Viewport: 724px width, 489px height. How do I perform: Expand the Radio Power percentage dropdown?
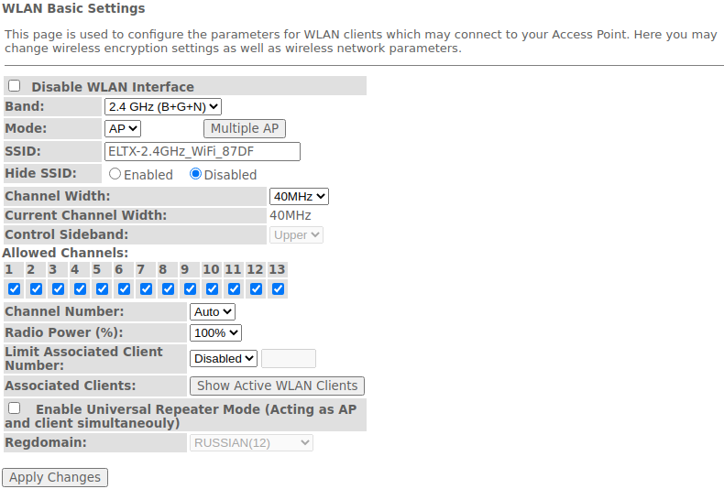[215, 333]
